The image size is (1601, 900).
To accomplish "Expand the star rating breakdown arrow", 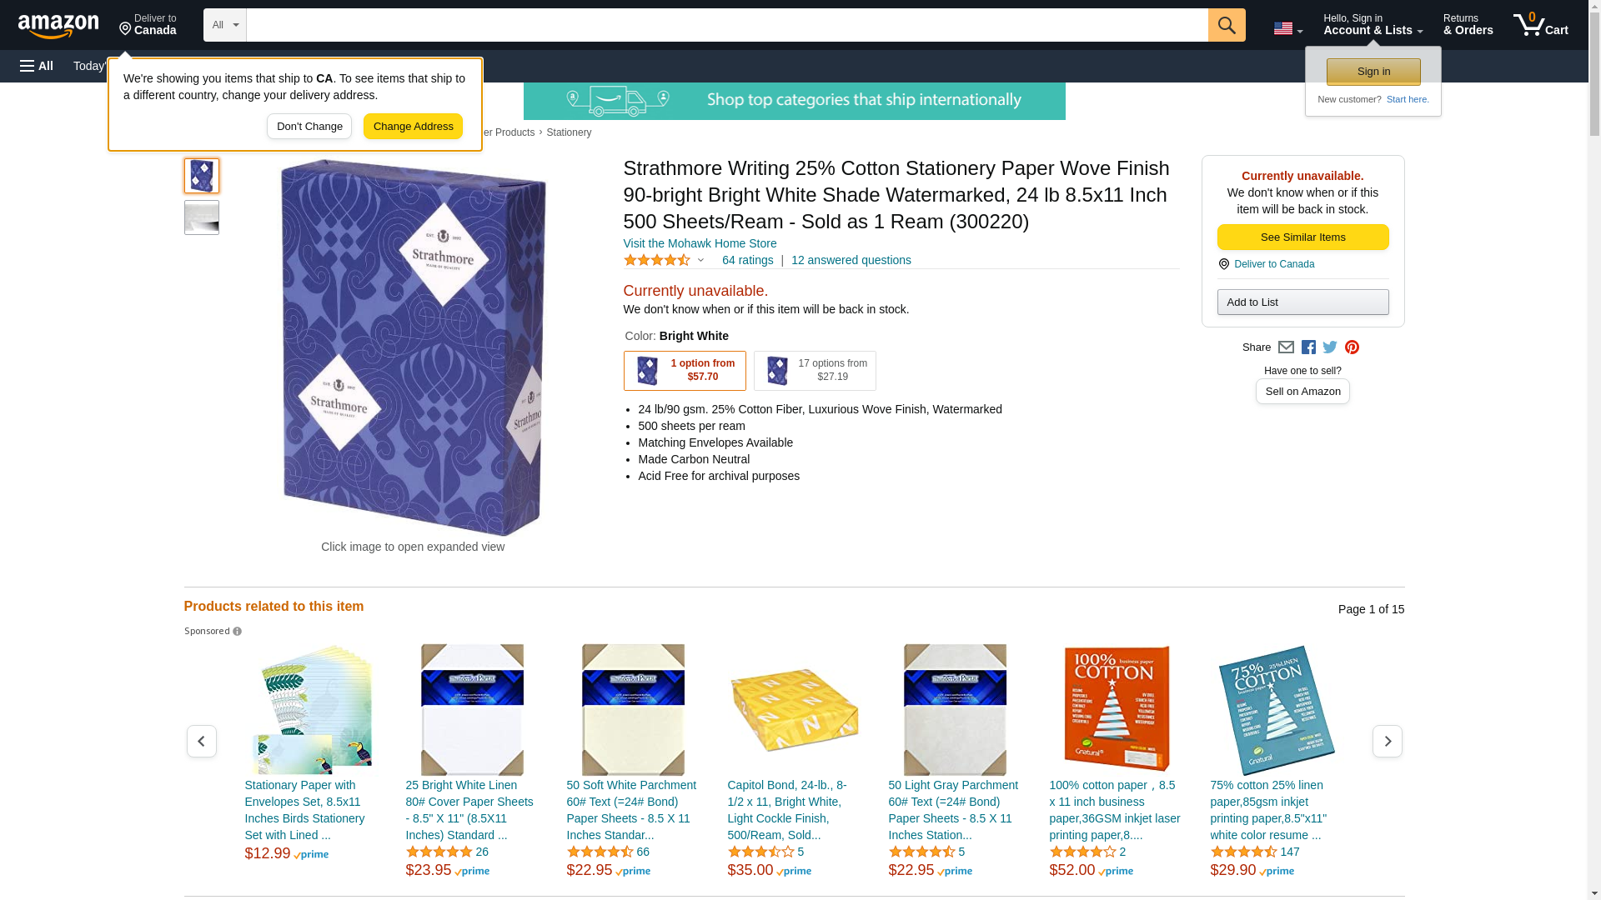I will (701, 261).
